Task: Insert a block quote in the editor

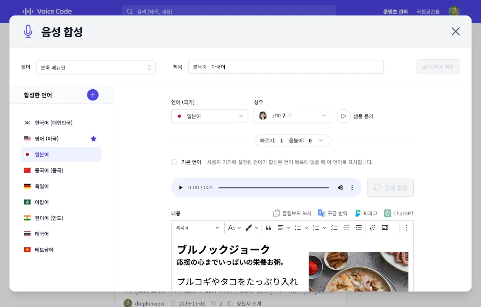Action: (268, 228)
